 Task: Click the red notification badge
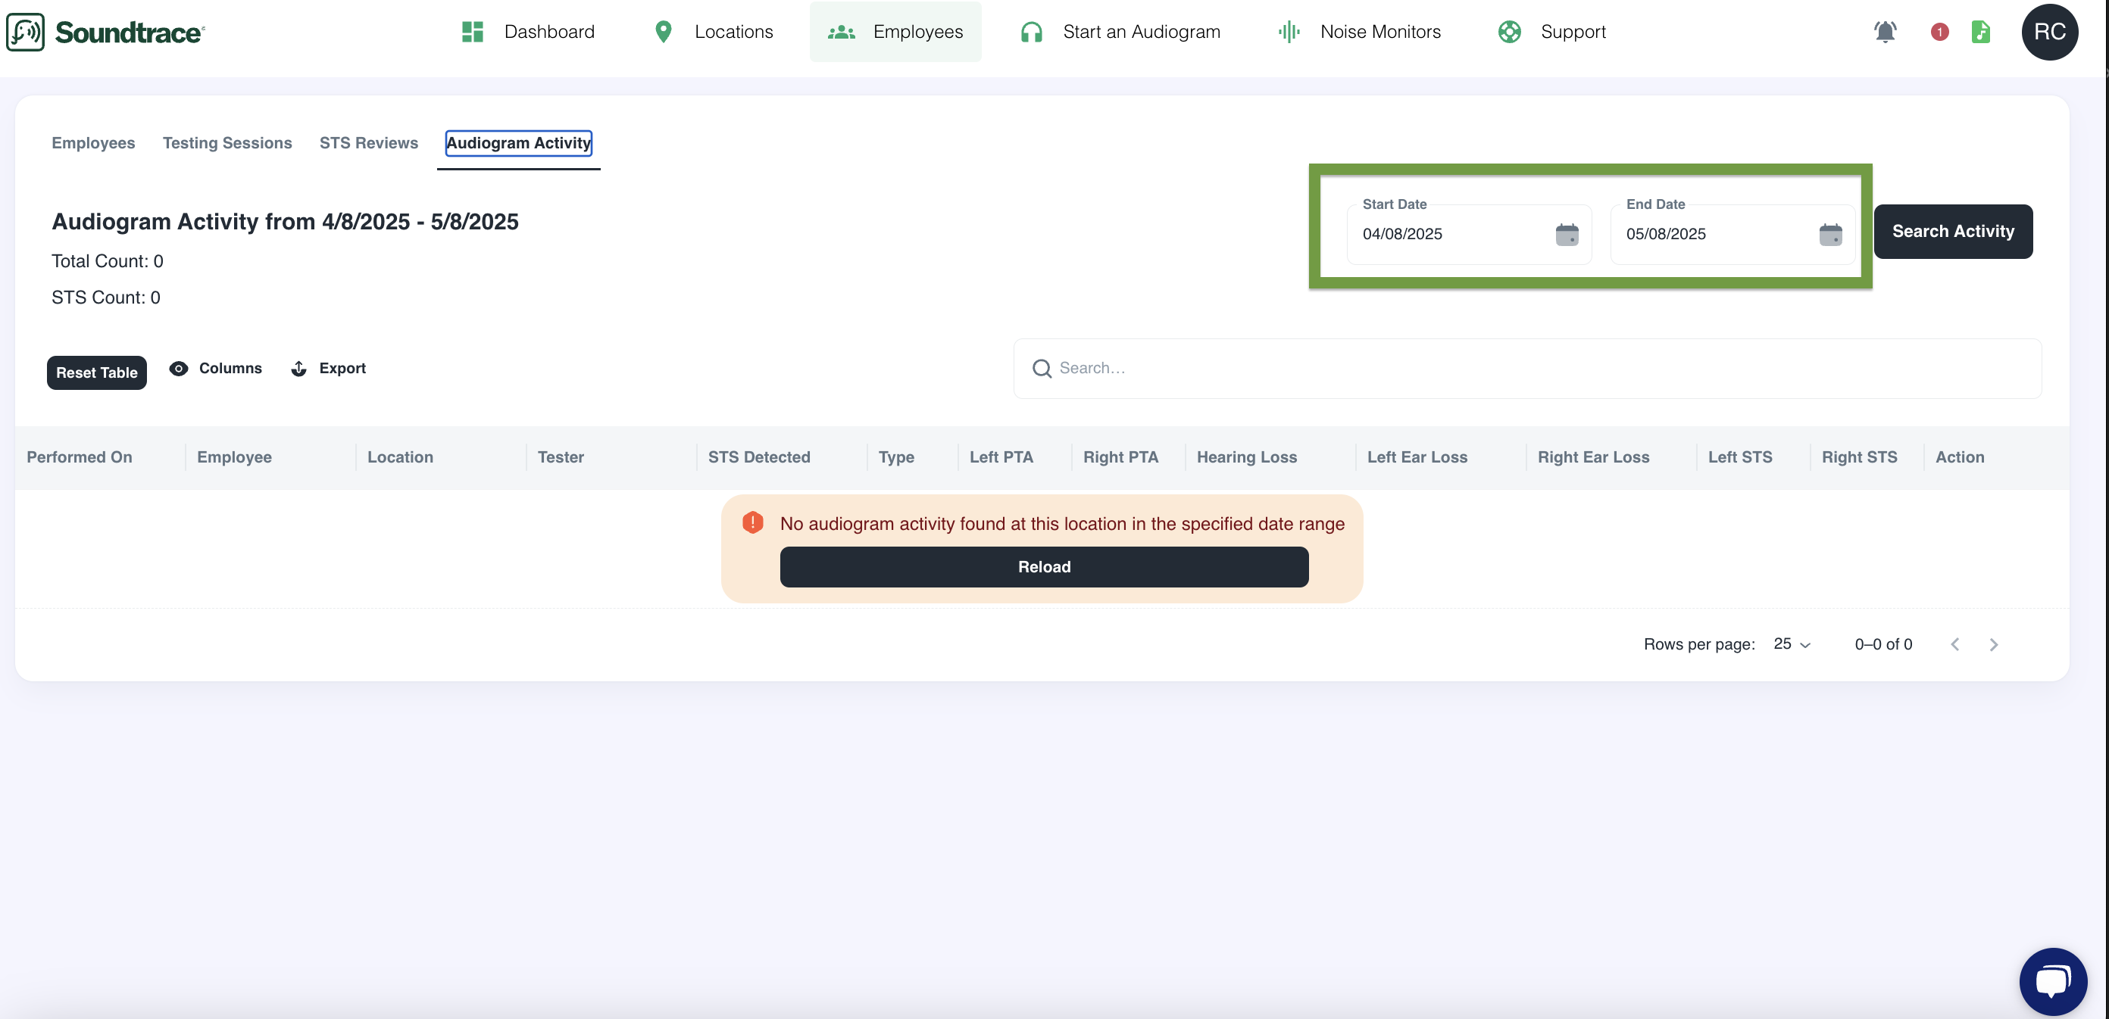(x=1939, y=32)
